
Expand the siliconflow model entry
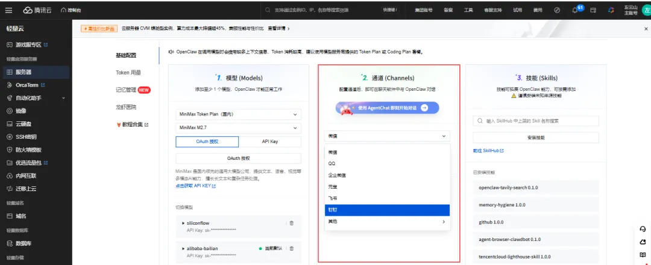(x=183, y=223)
